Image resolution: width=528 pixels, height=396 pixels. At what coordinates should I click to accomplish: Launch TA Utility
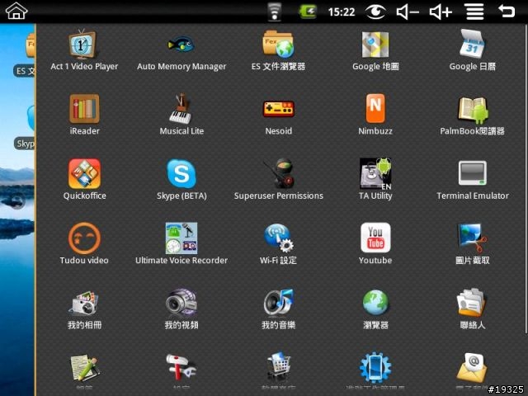coord(375,179)
